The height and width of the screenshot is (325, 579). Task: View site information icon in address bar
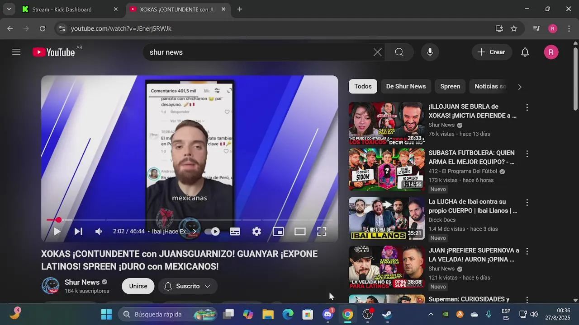pos(62,28)
